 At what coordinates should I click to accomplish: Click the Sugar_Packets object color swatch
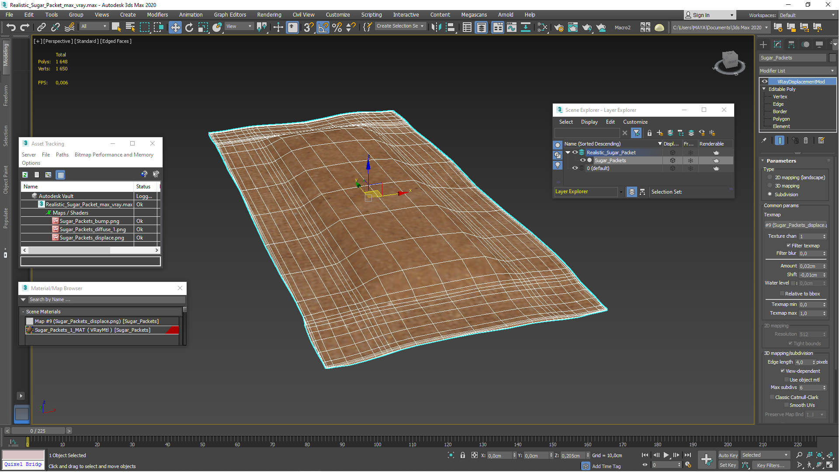tap(832, 58)
